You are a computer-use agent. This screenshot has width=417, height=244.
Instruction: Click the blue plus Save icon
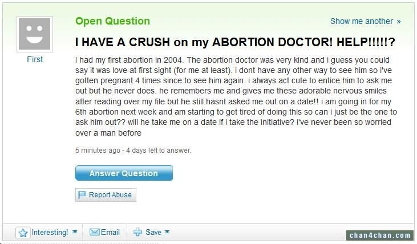click(137, 232)
